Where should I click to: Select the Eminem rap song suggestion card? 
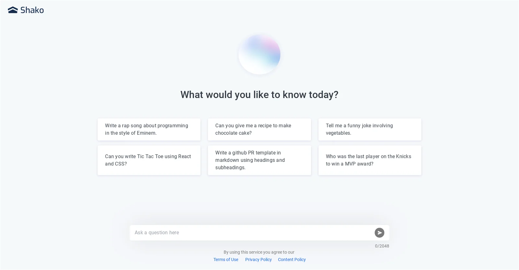point(149,129)
